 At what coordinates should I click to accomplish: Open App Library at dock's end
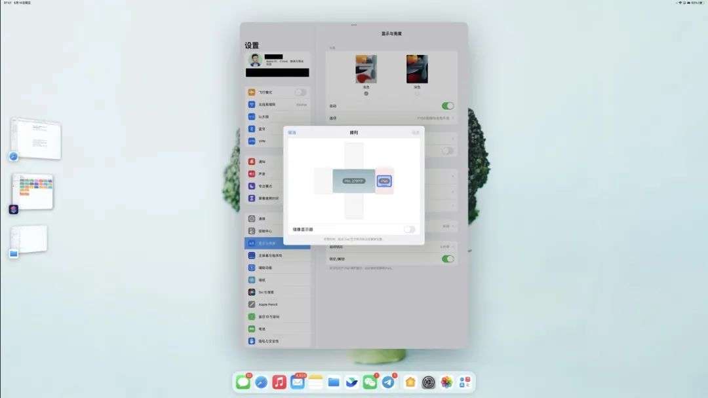pos(465,382)
